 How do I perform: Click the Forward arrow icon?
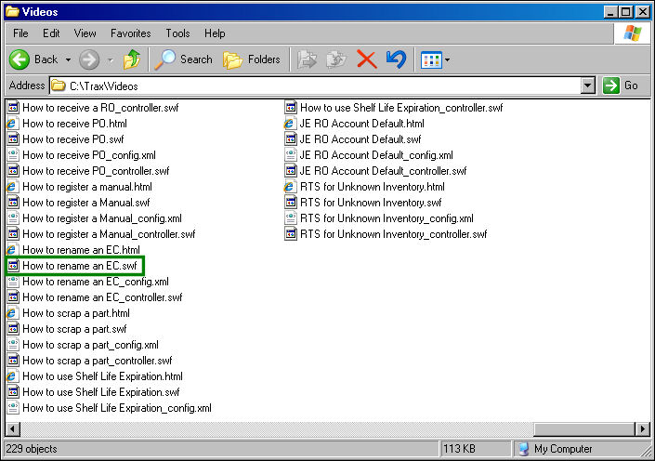pos(89,59)
